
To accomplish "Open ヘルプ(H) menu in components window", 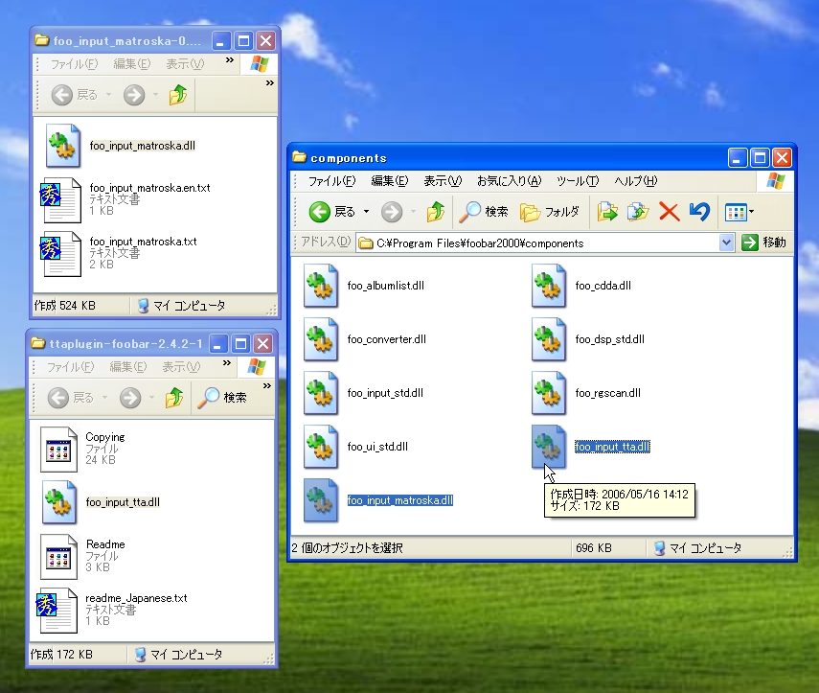I will (636, 181).
